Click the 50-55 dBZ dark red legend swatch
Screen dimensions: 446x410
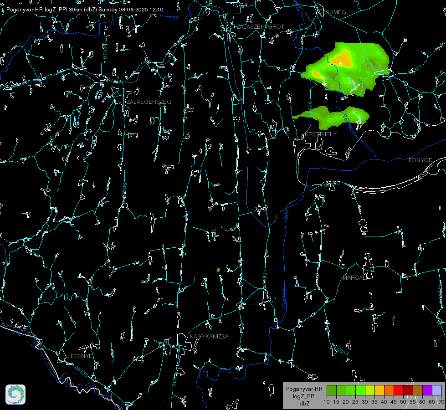tap(408, 390)
